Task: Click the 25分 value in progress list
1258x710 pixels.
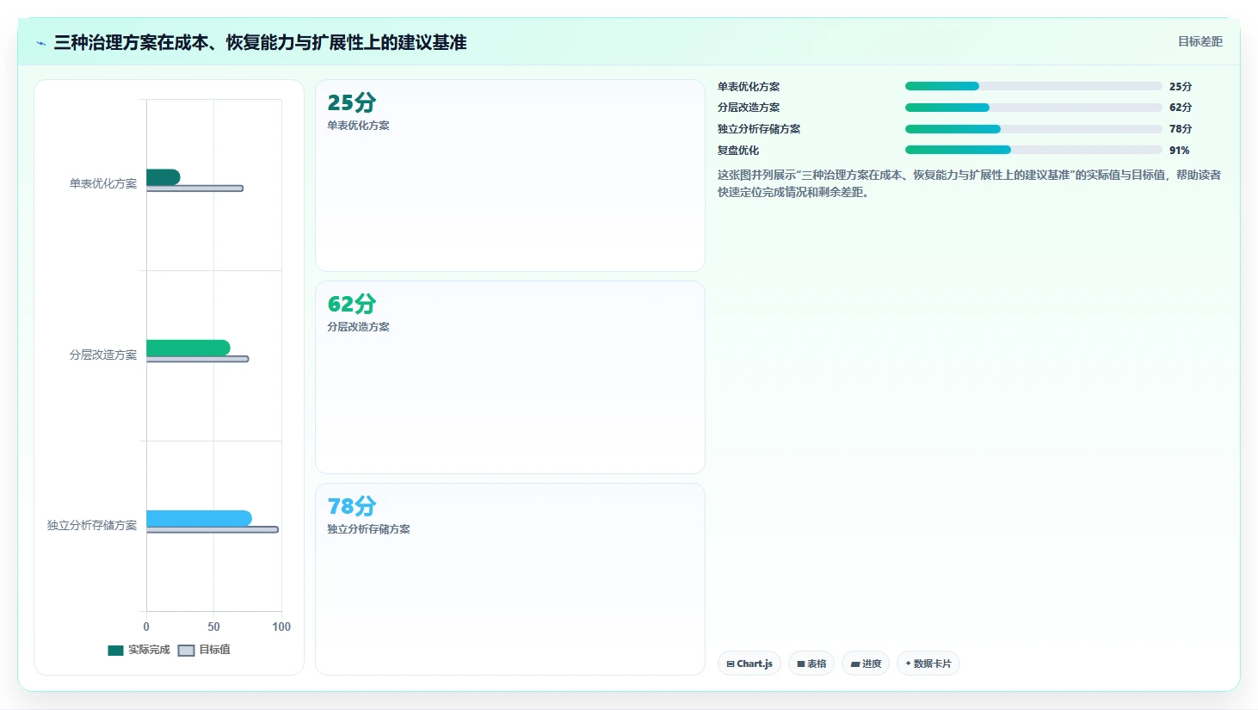Action: tap(1181, 87)
